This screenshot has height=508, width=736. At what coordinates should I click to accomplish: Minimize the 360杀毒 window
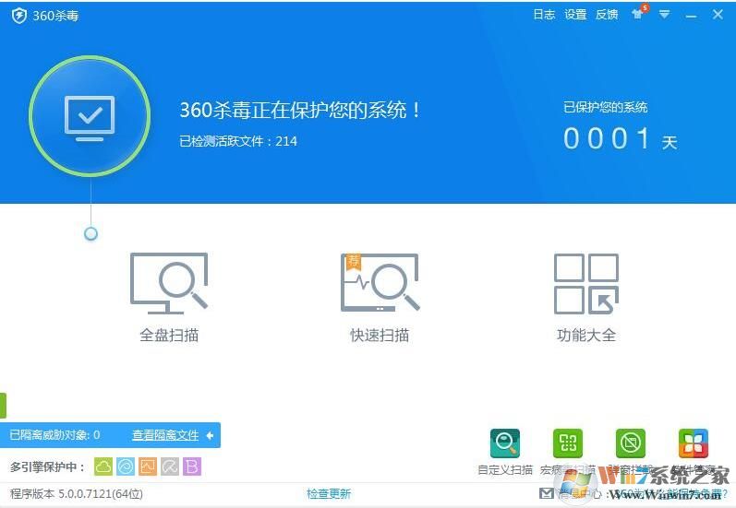click(x=691, y=16)
